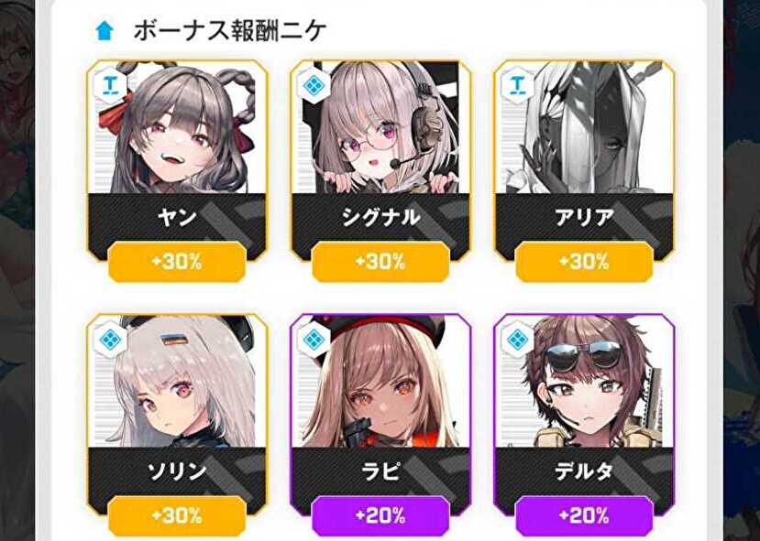760x541 pixels.
Task: Click the diamond emblem on ラピ's card
Action: [x=314, y=340]
